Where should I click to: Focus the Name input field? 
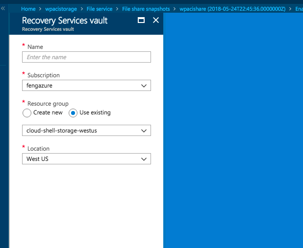pos(86,57)
